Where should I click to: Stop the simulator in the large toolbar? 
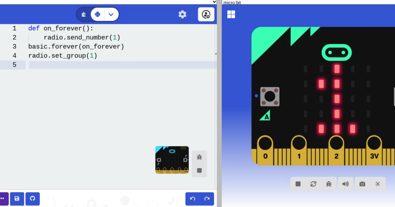[298, 184]
